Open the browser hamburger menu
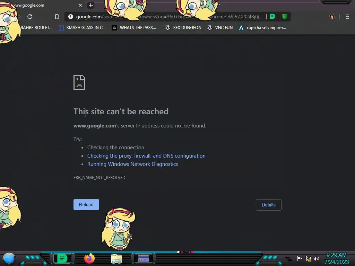 pyautogui.click(x=347, y=17)
